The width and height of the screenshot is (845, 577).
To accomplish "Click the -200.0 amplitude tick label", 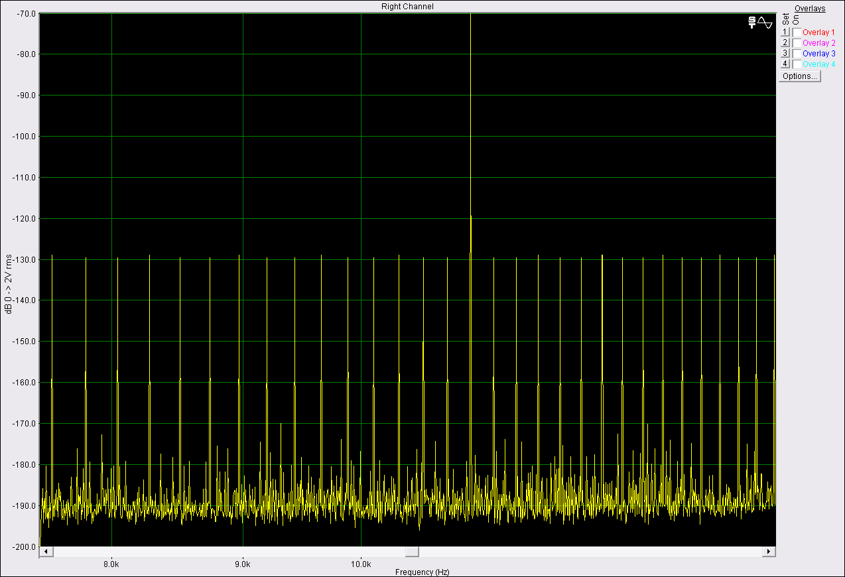I will pyautogui.click(x=24, y=546).
